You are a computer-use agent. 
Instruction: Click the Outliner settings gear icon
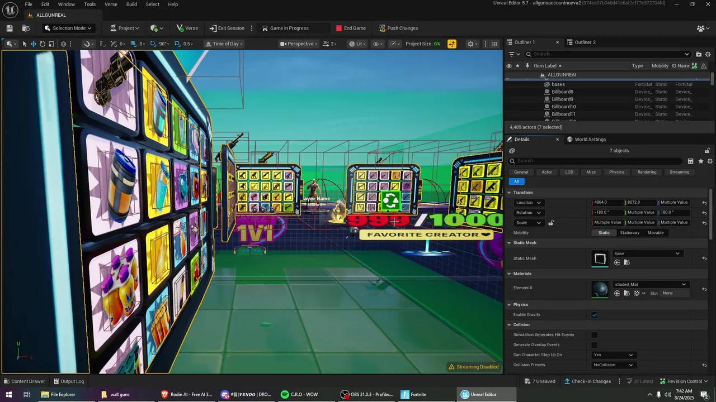click(x=709, y=54)
